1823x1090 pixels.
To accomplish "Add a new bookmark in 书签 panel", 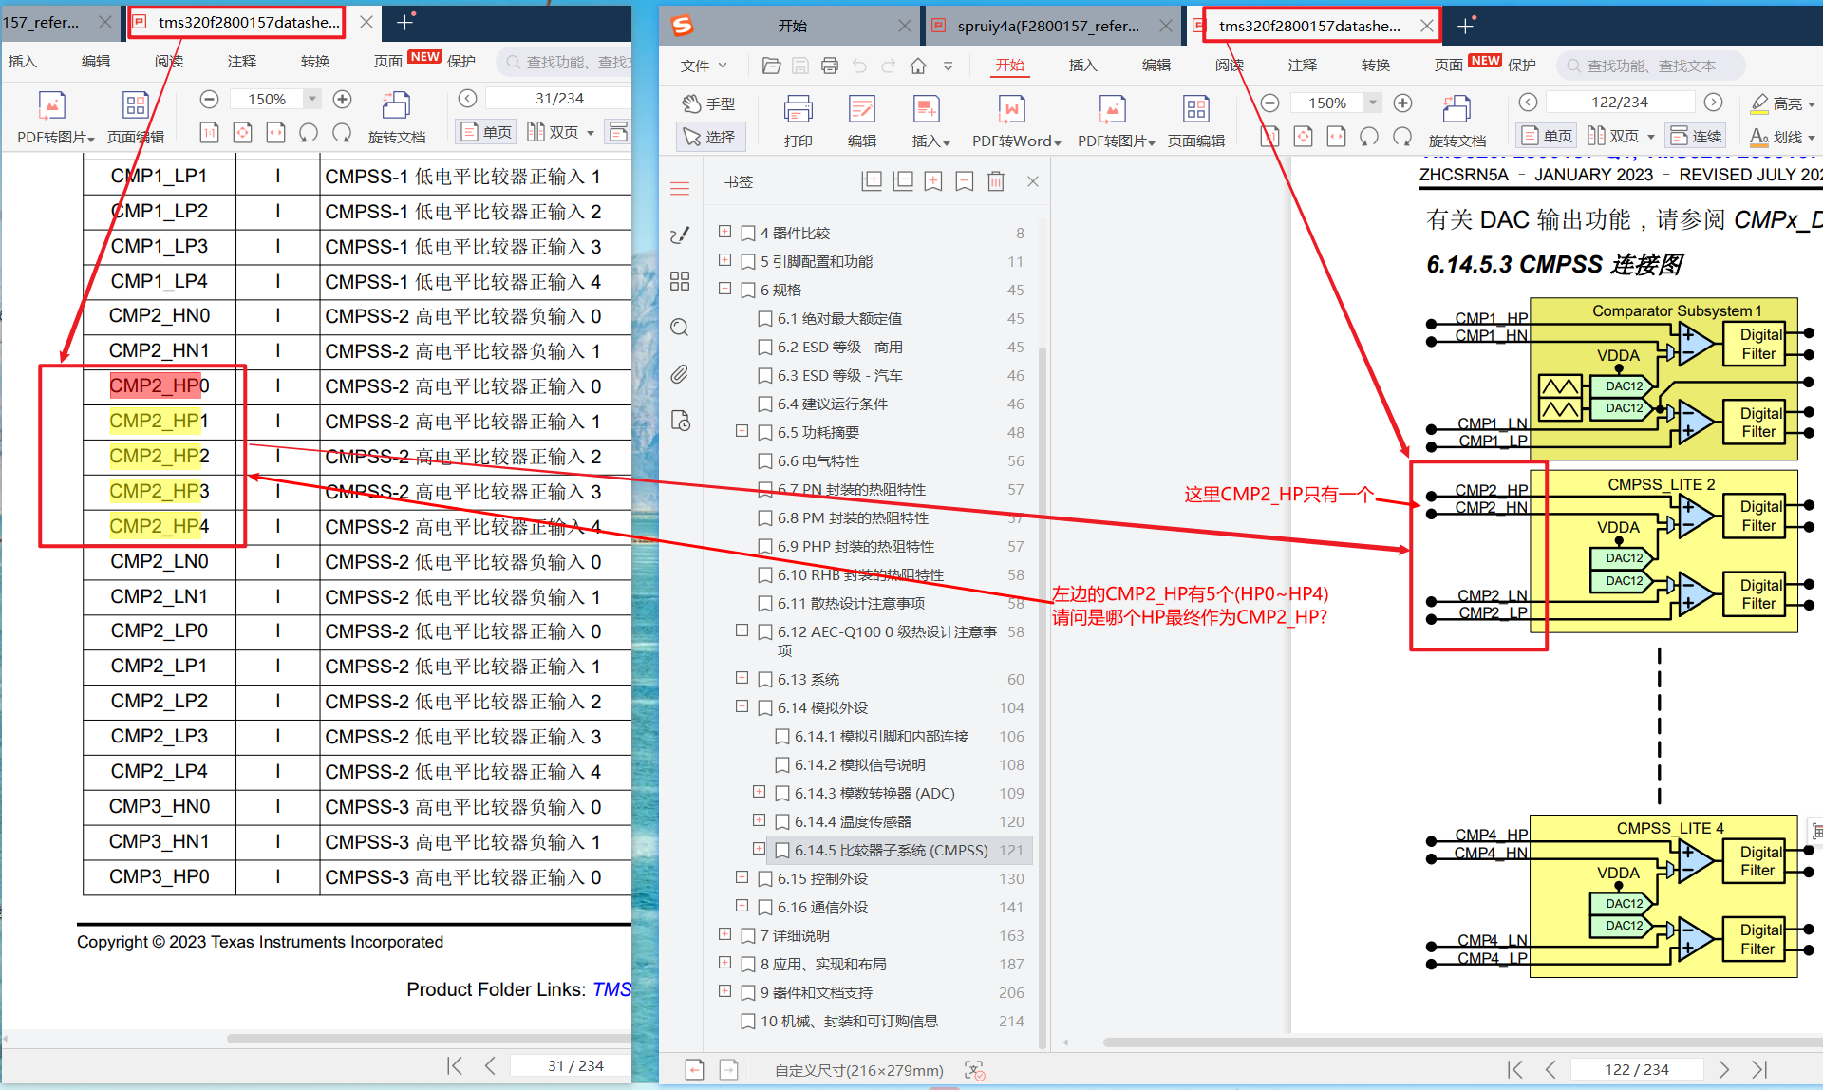I will click(934, 181).
